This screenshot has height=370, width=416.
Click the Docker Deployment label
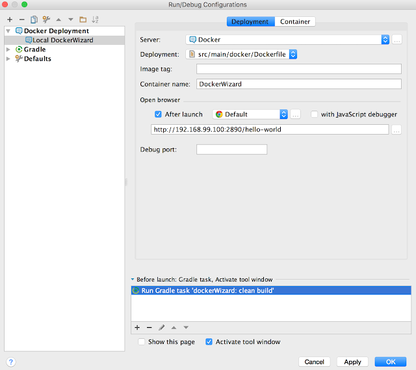tap(57, 31)
